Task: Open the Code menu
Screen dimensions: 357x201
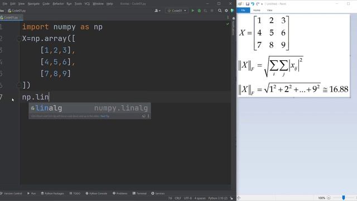Action: [x=46, y=4]
